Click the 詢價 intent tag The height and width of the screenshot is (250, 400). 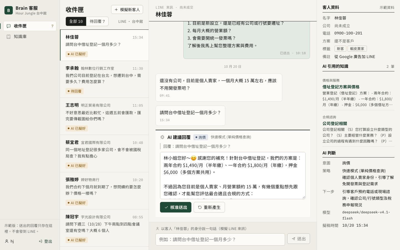pos(201,137)
